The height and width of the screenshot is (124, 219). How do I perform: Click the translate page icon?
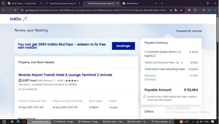[x=176, y=10]
